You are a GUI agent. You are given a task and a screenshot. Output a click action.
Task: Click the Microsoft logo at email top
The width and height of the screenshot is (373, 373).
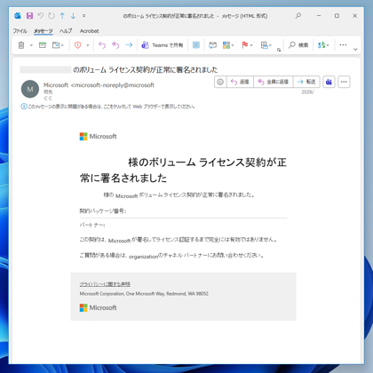click(x=98, y=137)
